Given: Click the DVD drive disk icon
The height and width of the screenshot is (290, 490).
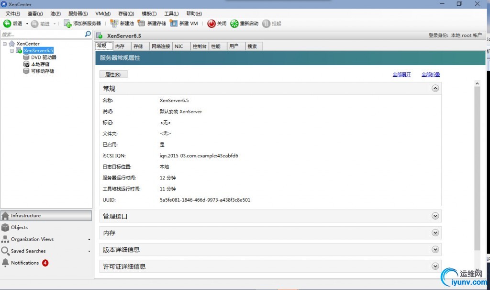Looking at the screenshot, I should (26, 58).
